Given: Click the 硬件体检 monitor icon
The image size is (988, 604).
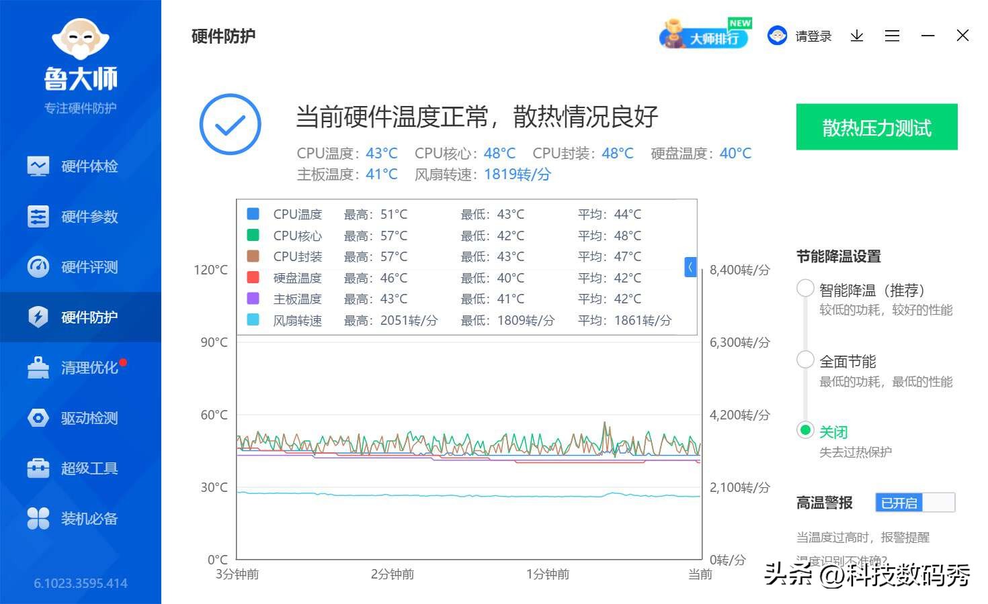Looking at the screenshot, I should (38, 166).
